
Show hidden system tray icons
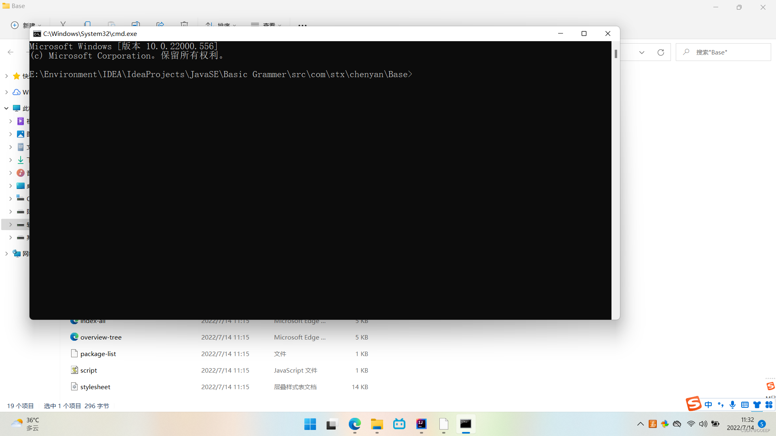pyautogui.click(x=640, y=424)
